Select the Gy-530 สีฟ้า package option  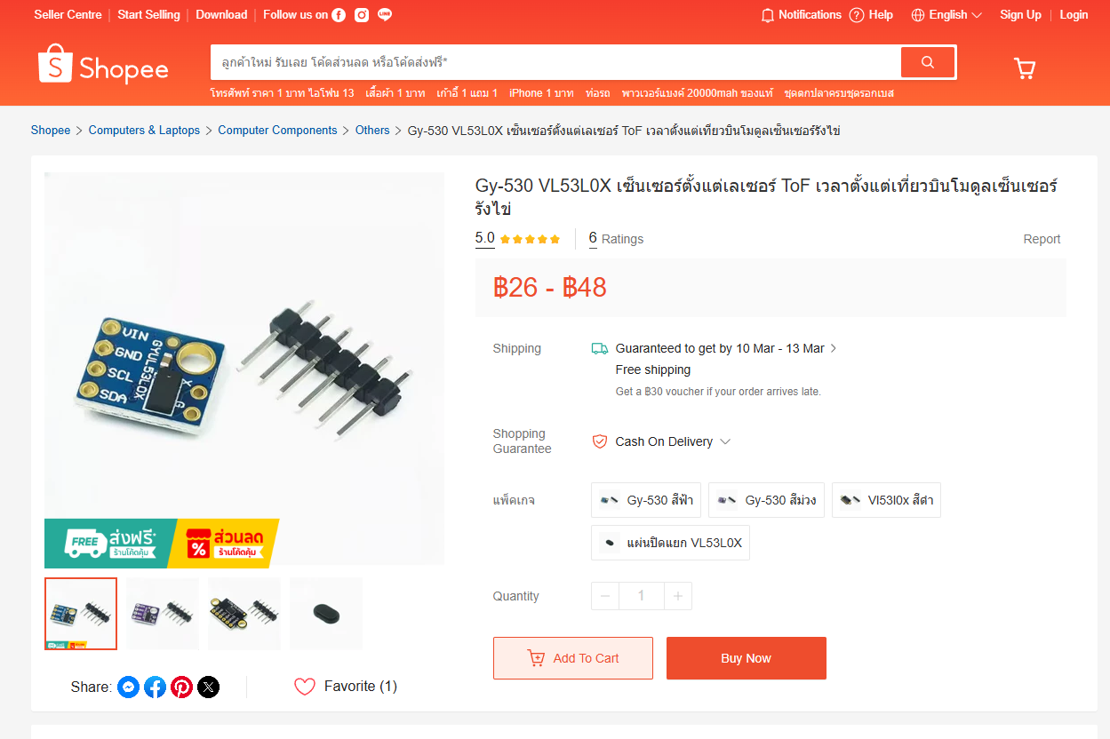click(x=646, y=500)
